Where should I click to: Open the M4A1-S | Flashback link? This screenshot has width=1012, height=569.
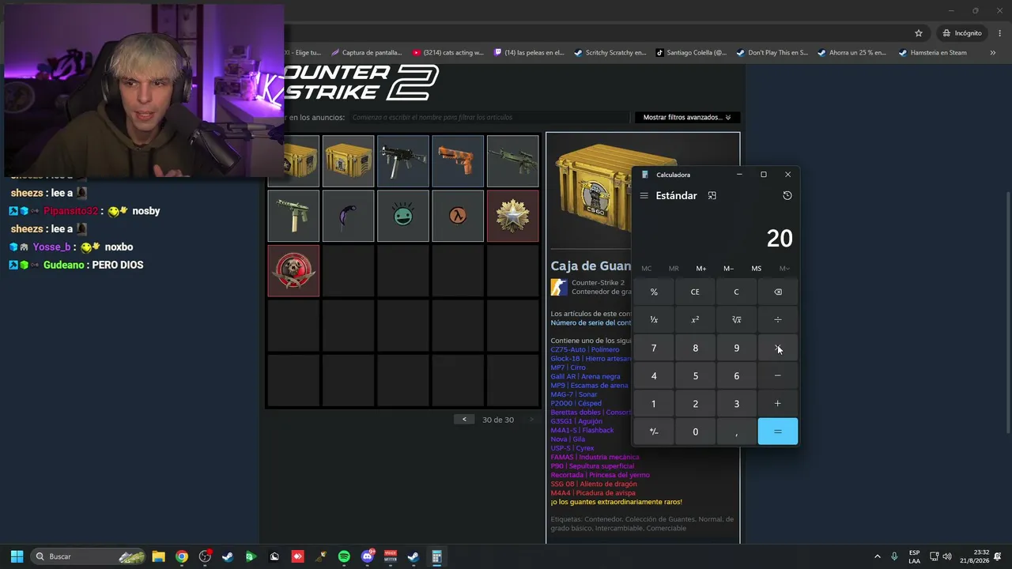tap(582, 430)
